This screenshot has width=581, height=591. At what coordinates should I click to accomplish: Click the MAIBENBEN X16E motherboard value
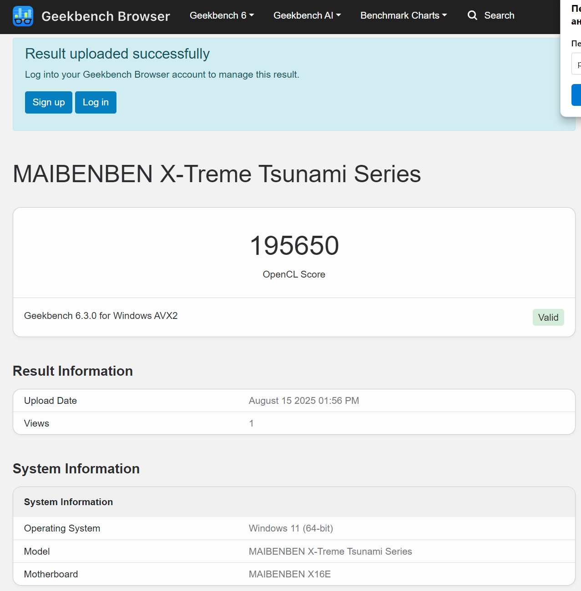tap(290, 574)
